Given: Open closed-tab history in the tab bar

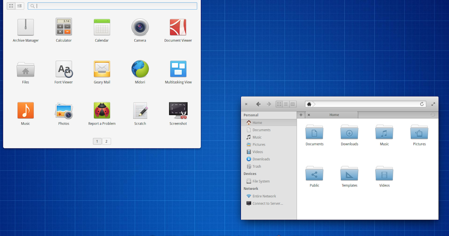Looking at the screenshot, I should tap(433, 115).
